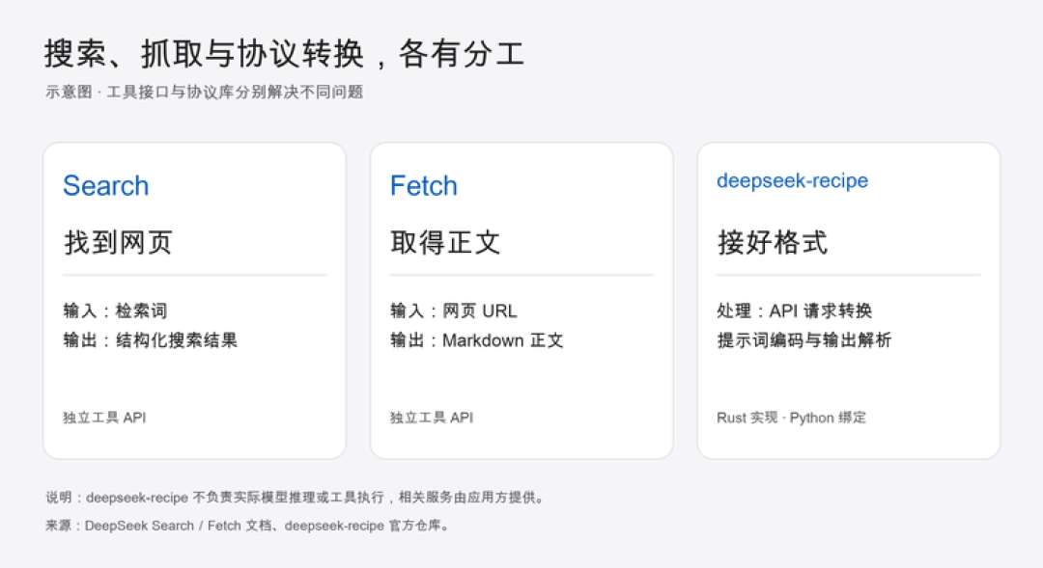Image resolution: width=1043 pixels, height=568 pixels.
Task: Select the text 取得正文
Action: coord(445,242)
